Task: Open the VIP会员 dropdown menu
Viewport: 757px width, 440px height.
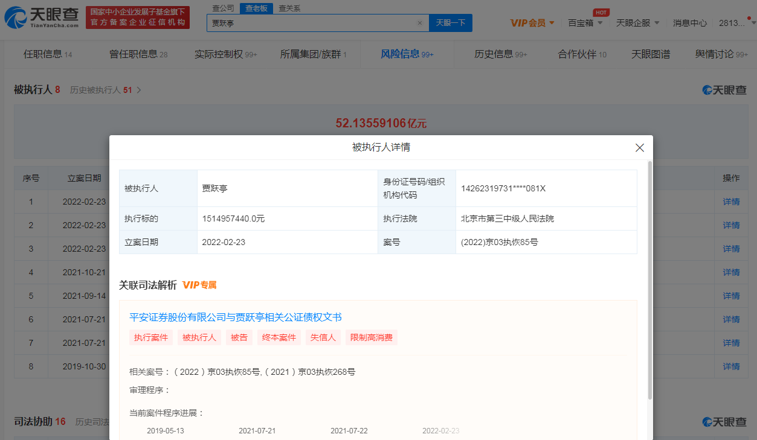Action: [x=532, y=23]
